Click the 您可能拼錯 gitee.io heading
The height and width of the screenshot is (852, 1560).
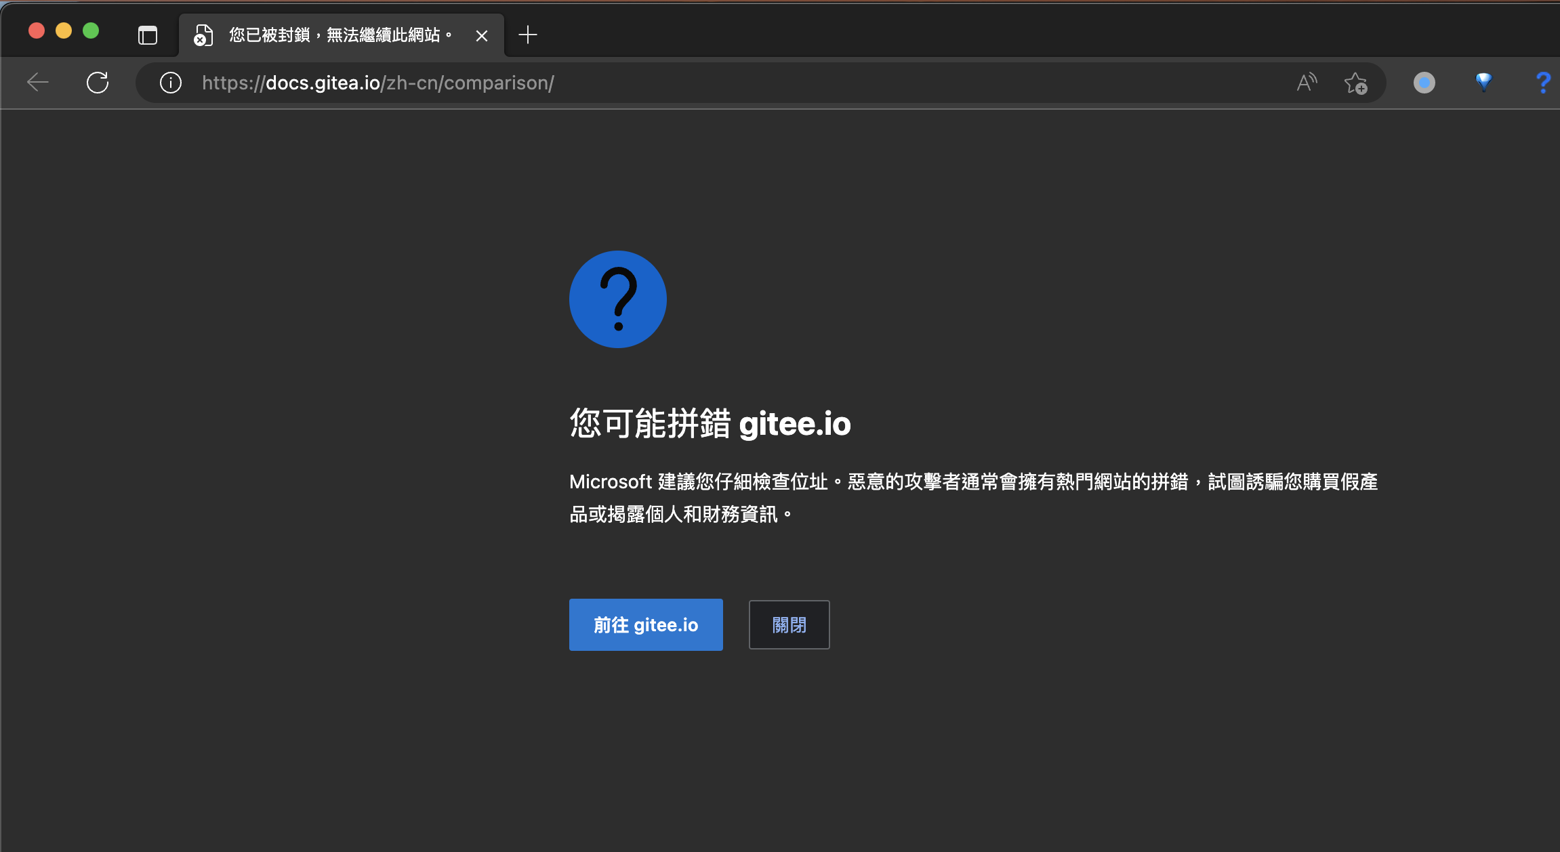tap(710, 424)
